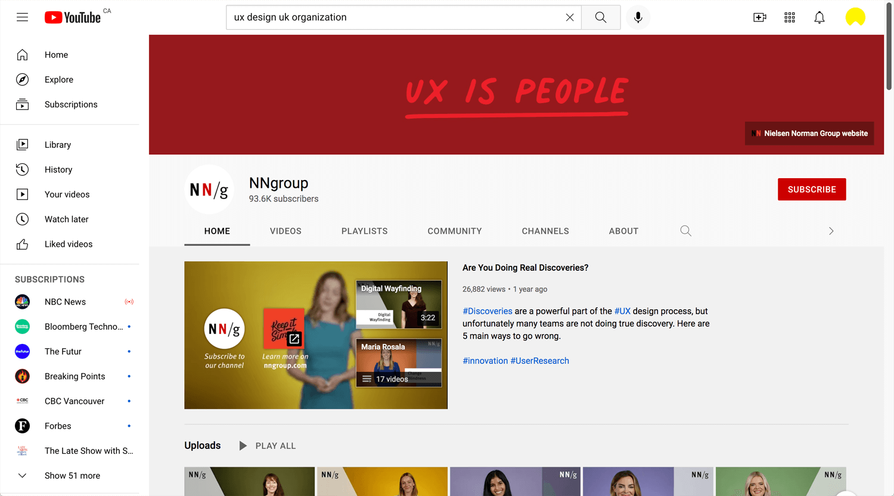
Task: Clear the search query with X
Action: 570,17
